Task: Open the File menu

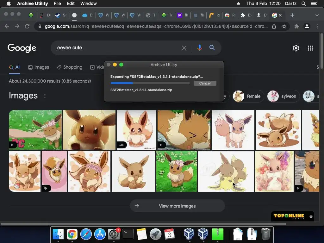Action: [x=57, y=3]
